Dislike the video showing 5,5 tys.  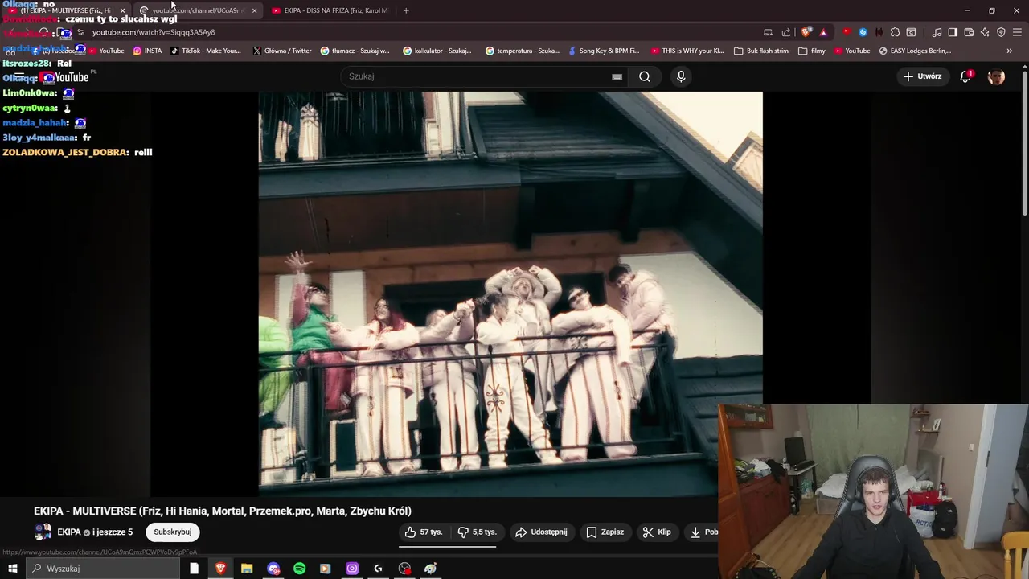pos(477,532)
